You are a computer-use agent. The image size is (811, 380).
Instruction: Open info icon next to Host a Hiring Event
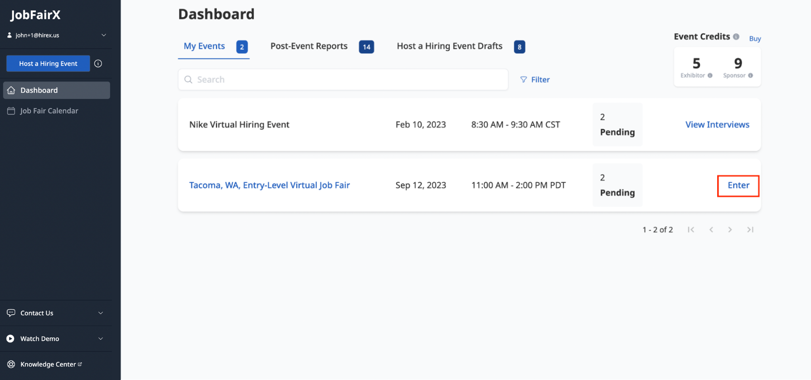(x=98, y=63)
